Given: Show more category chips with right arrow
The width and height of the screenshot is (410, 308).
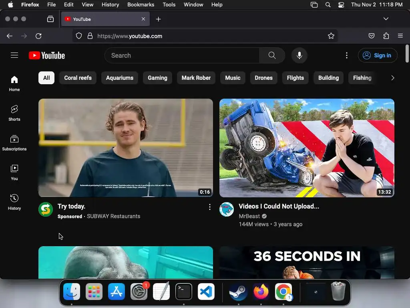Looking at the screenshot, I should pos(392,78).
